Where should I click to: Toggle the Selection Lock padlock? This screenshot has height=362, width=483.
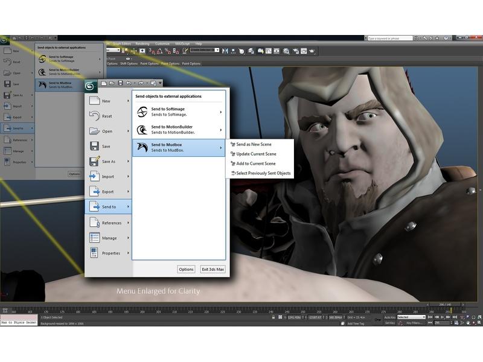click(x=273, y=317)
